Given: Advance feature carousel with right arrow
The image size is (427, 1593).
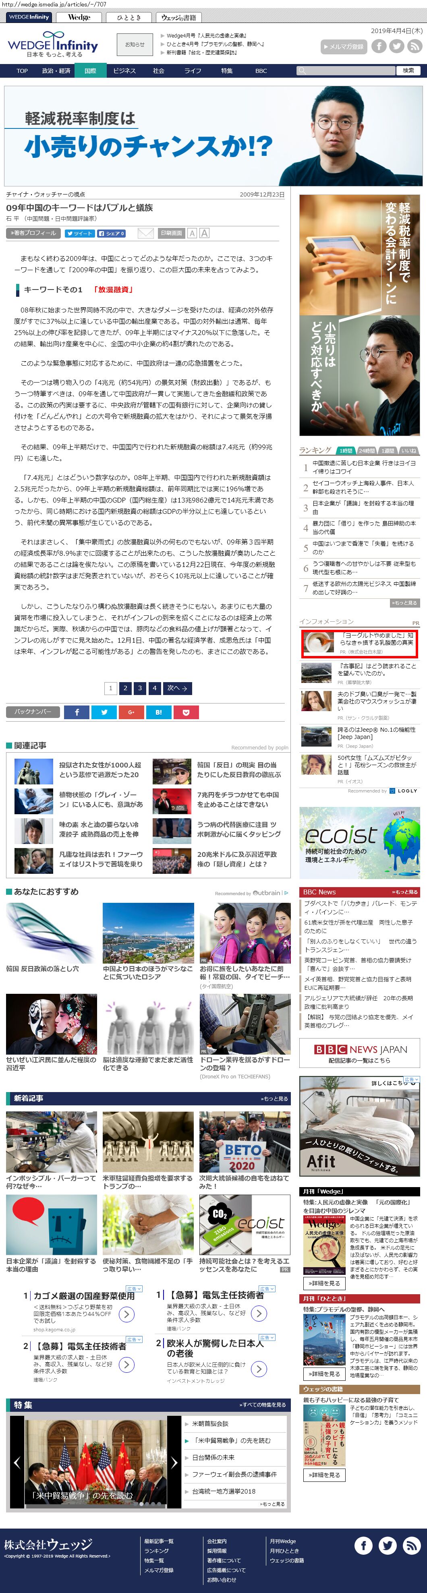Looking at the screenshot, I should [x=174, y=1463].
